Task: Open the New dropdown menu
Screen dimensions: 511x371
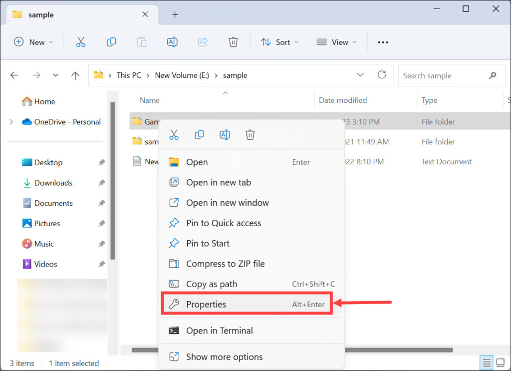Action: [33, 42]
